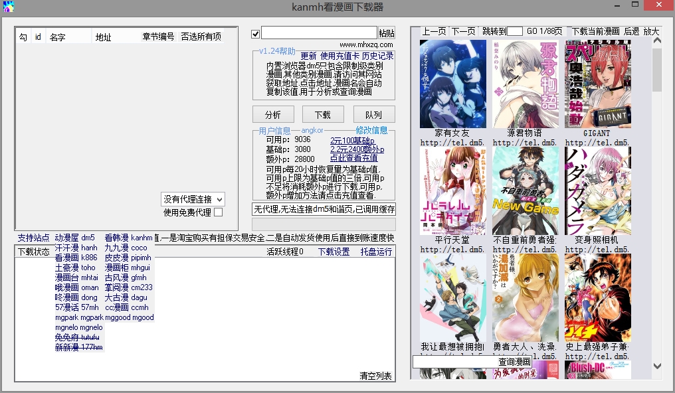The height and width of the screenshot is (393, 675).
Task: Select the 土豪漫 toho site
Action: pos(75,268)
